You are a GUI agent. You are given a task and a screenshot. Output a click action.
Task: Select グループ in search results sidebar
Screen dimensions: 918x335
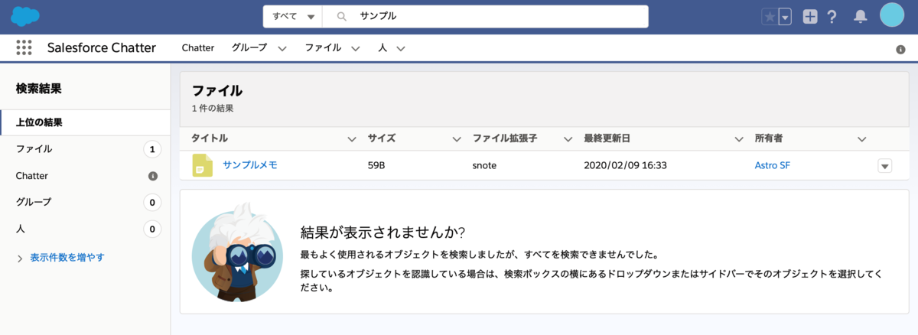tap(85, 203)
